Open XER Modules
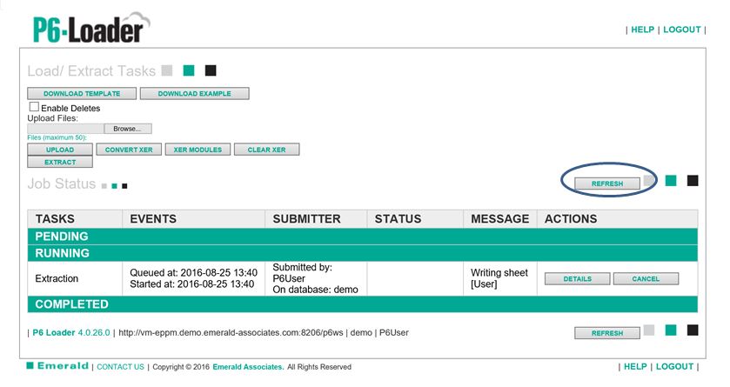The image size is (730, 387). [198, 150]
